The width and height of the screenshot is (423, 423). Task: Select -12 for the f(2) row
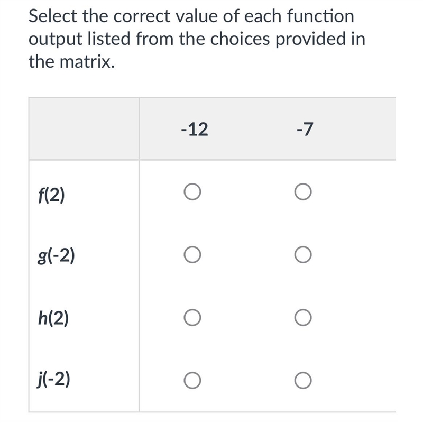[x=192, y=192]
